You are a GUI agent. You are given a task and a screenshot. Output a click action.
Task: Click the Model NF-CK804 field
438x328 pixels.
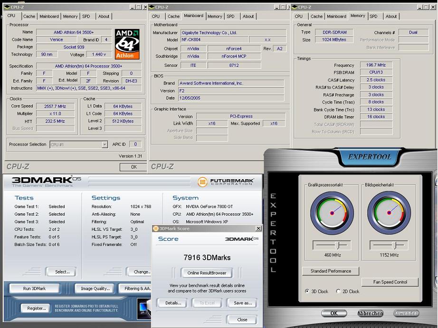[x=214, y=40]
